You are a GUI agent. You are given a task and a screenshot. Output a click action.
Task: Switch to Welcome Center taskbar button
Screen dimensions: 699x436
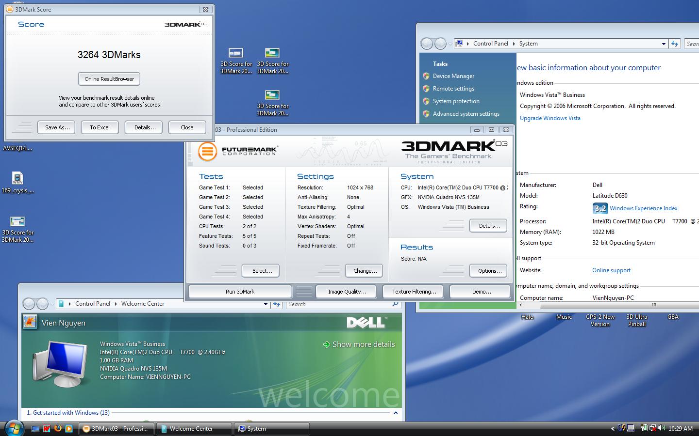point(195,429)
